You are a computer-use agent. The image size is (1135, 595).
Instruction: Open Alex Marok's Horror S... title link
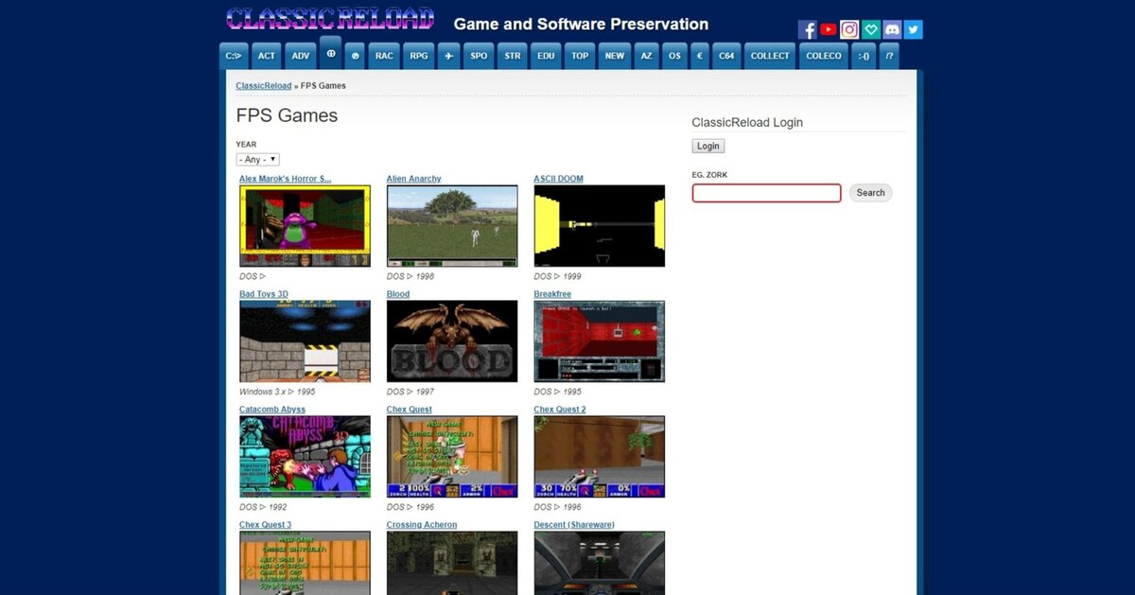point(286,179)
